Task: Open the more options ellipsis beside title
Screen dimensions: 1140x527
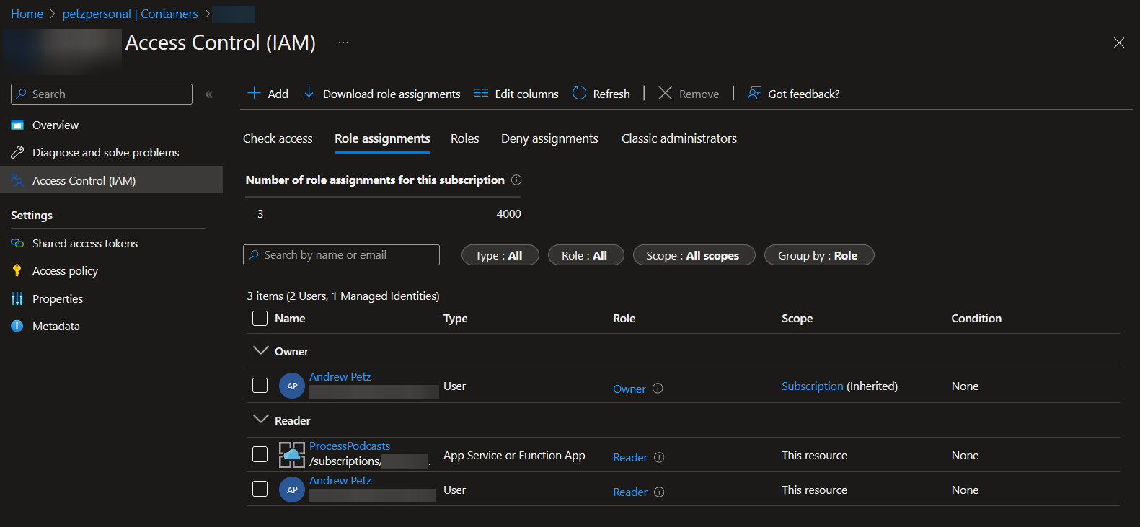Action: point(343,43)
